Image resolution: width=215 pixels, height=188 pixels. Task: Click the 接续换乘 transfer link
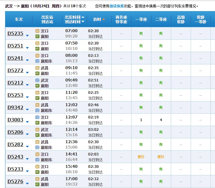click(x=117, y=6)
